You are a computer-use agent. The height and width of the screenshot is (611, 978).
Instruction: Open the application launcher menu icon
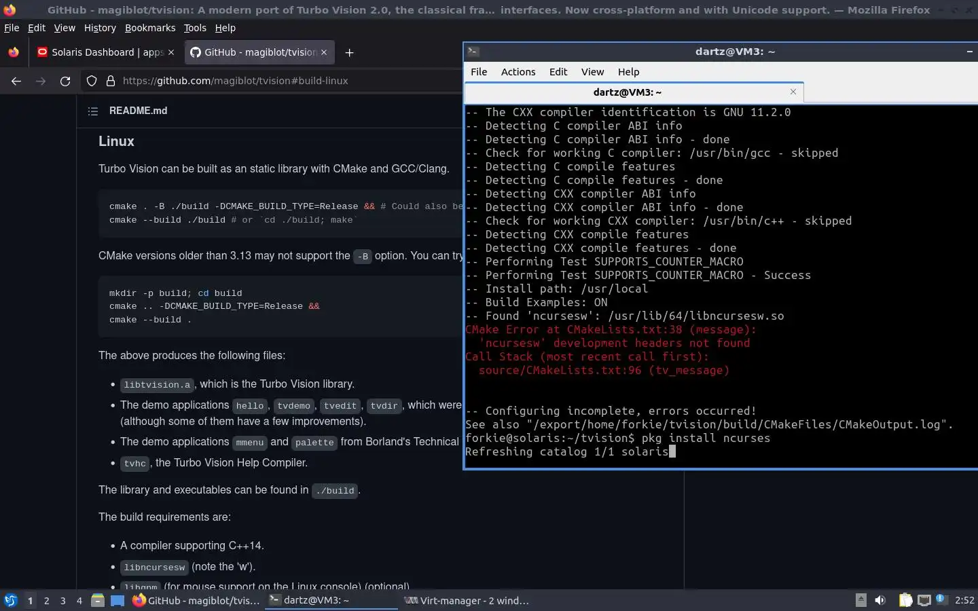[11, 600]
